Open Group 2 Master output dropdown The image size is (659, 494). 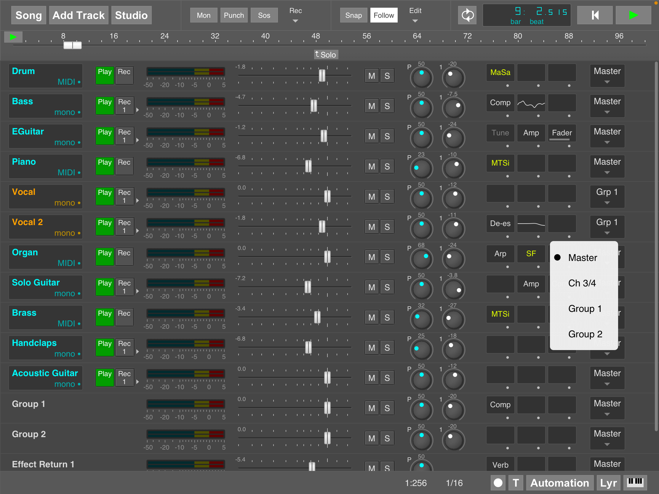pos(607,438)
